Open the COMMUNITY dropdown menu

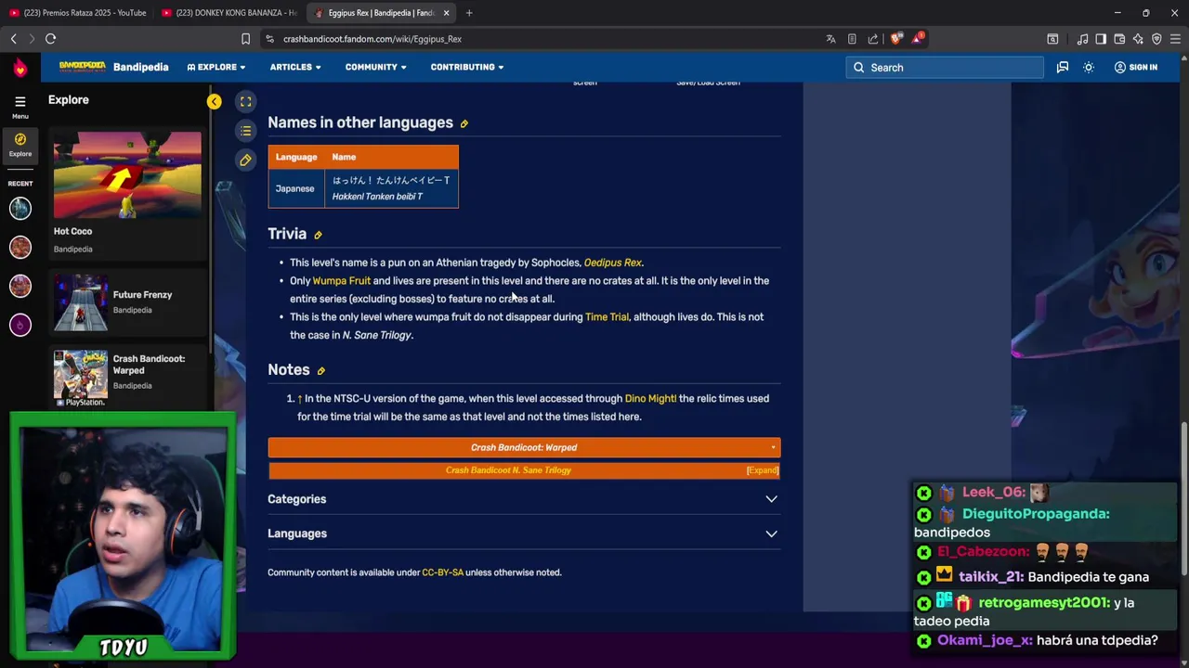(x=376, y=67)
